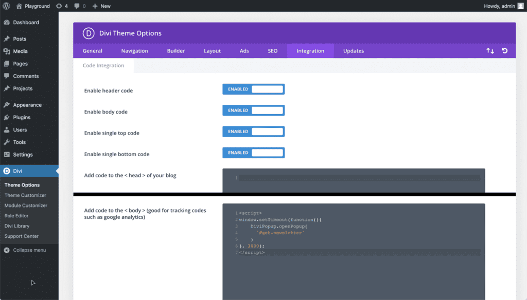This screenshot has height=300, width=527.
Task: Click the Settings icon in sidebar
Action: pyautogui.click(x=7, y=155)
